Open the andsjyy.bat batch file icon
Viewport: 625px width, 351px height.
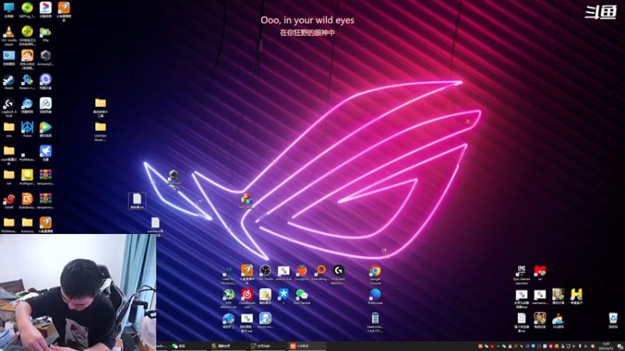point(284,273)
